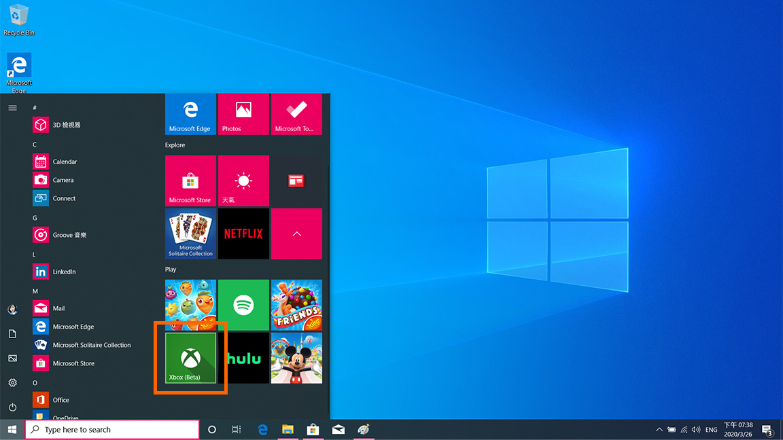783x440 pixels.
Task: Launch the Spotify tile
Action: (243, 305)
